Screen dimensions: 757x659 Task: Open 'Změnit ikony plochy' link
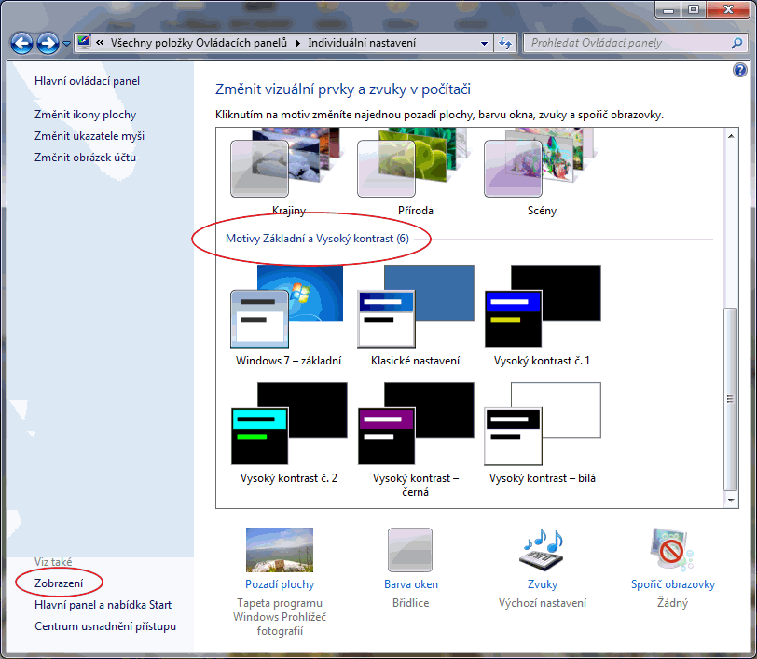click(x=85, y=115)
